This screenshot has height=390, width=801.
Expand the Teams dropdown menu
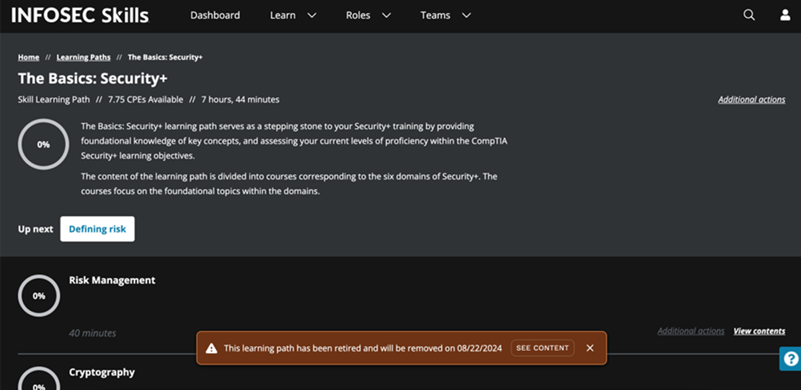(x=445, y=15)
